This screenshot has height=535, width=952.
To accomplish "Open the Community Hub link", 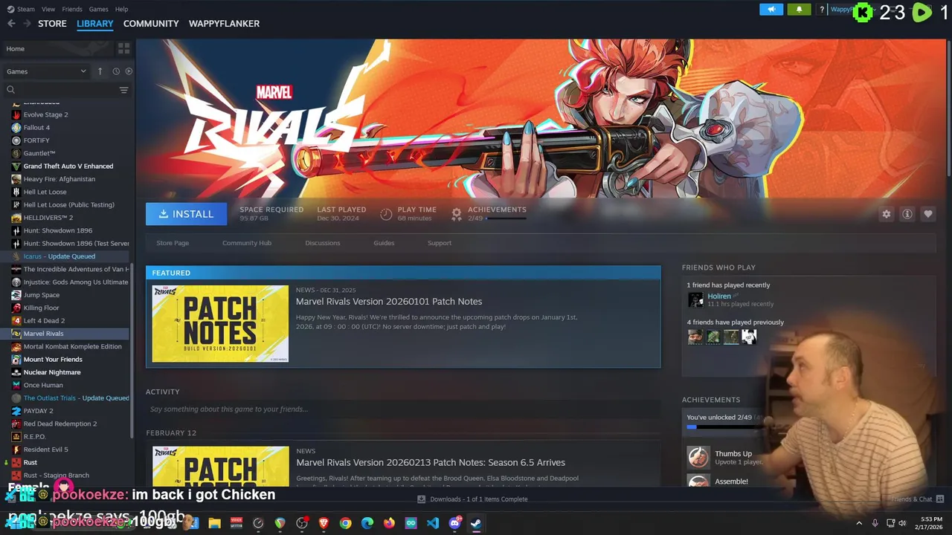I will click(x=247, y=243).
